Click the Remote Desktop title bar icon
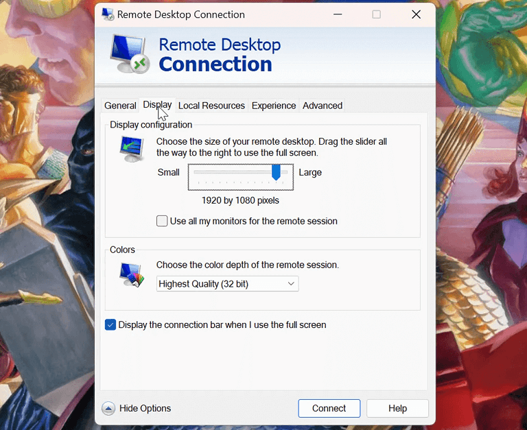527x430 pixels. pyautogui.click(x=108, y=14)
